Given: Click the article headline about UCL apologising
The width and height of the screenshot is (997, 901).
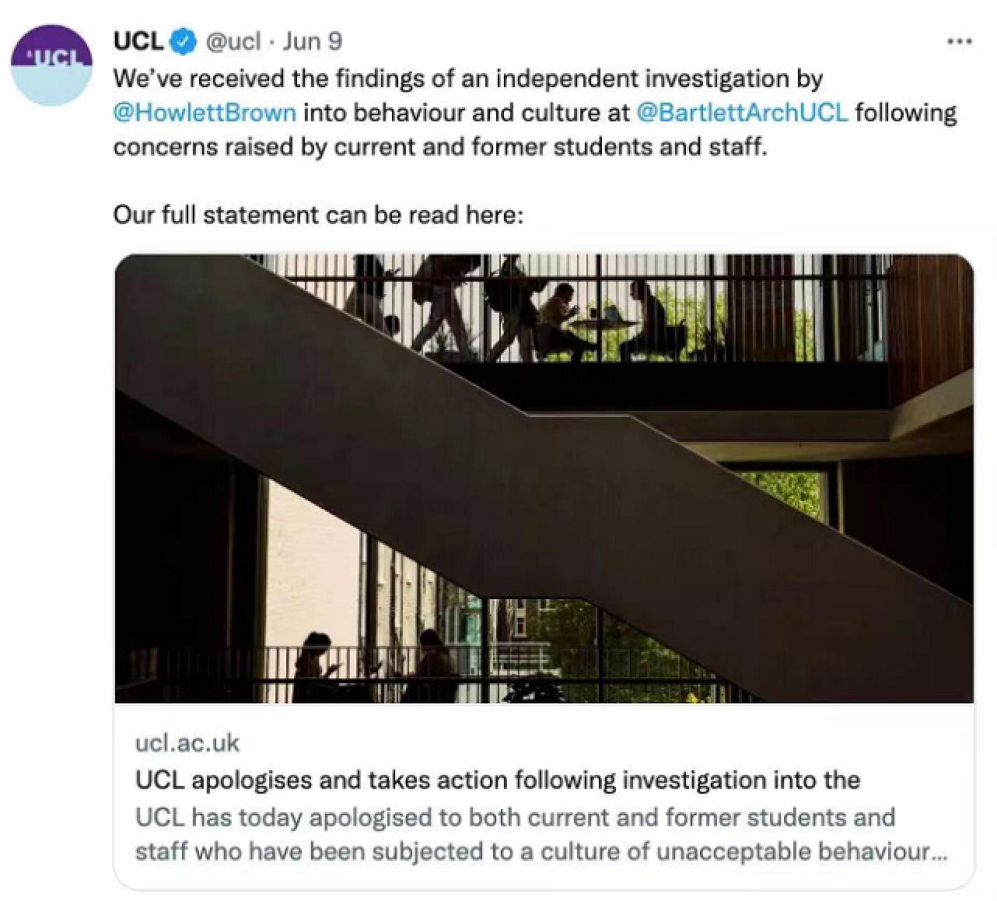Looking at the screenshot, I should pos(498,780).
